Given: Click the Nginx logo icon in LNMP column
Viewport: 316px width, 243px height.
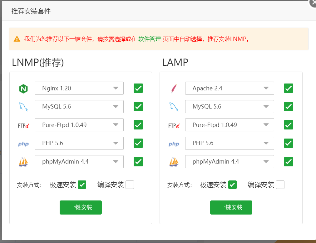Looking at the screenshot, I should pyautogui.click(x=23, y=88).
